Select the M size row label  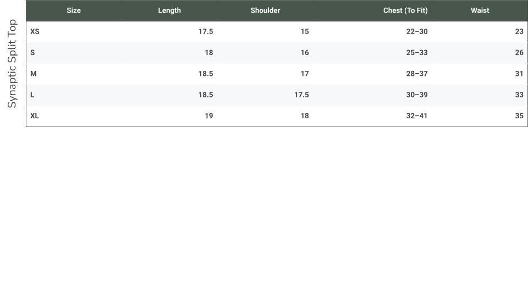pos(34,74)
